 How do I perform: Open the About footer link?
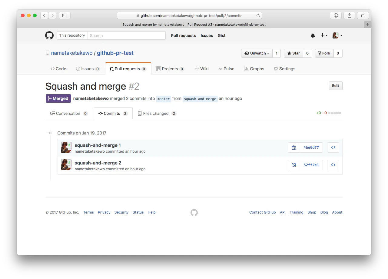[x=337, y=212]
